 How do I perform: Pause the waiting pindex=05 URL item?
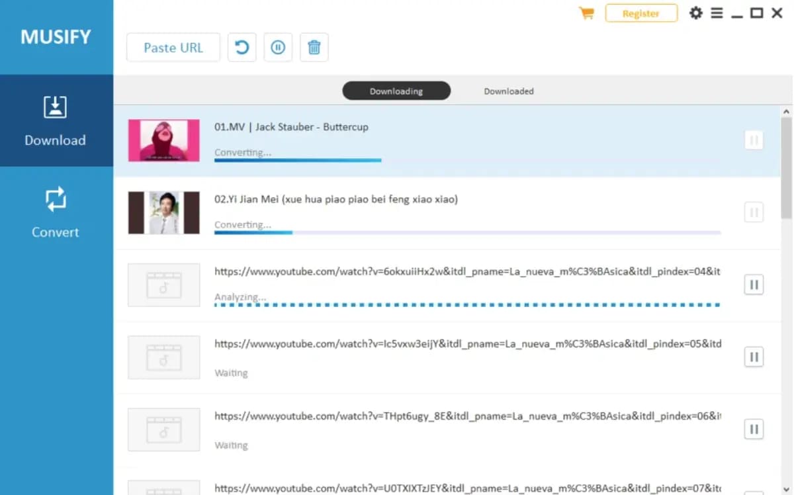754,357
